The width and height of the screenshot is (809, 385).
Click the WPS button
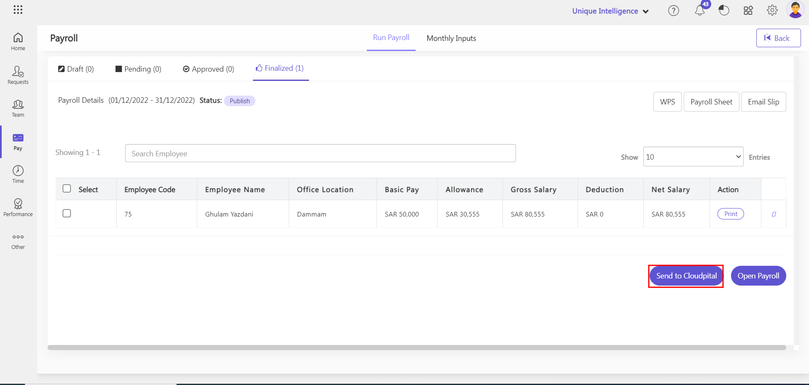[x=667, y=102]
